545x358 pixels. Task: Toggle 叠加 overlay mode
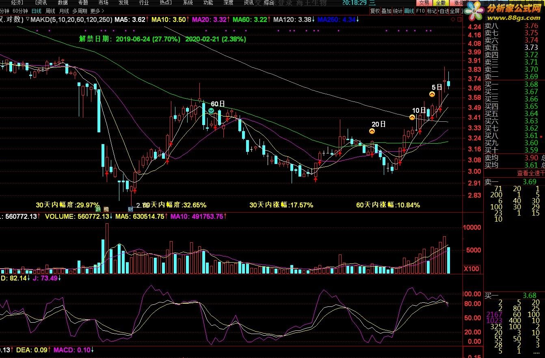click(386, 11)
